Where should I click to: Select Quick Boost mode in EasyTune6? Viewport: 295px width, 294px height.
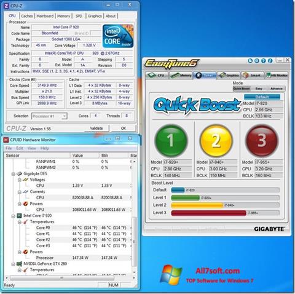click(242, 89)
